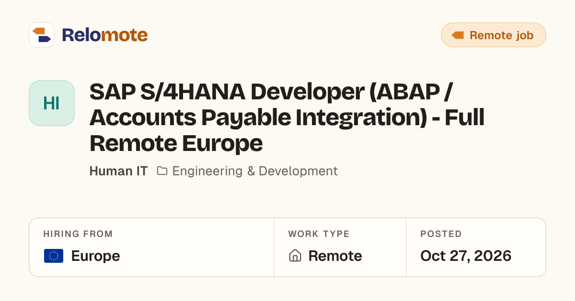The image size is (575, 301).
Task: Open the SAP S/4HANA Developer job title
Action: click(287, 118)
